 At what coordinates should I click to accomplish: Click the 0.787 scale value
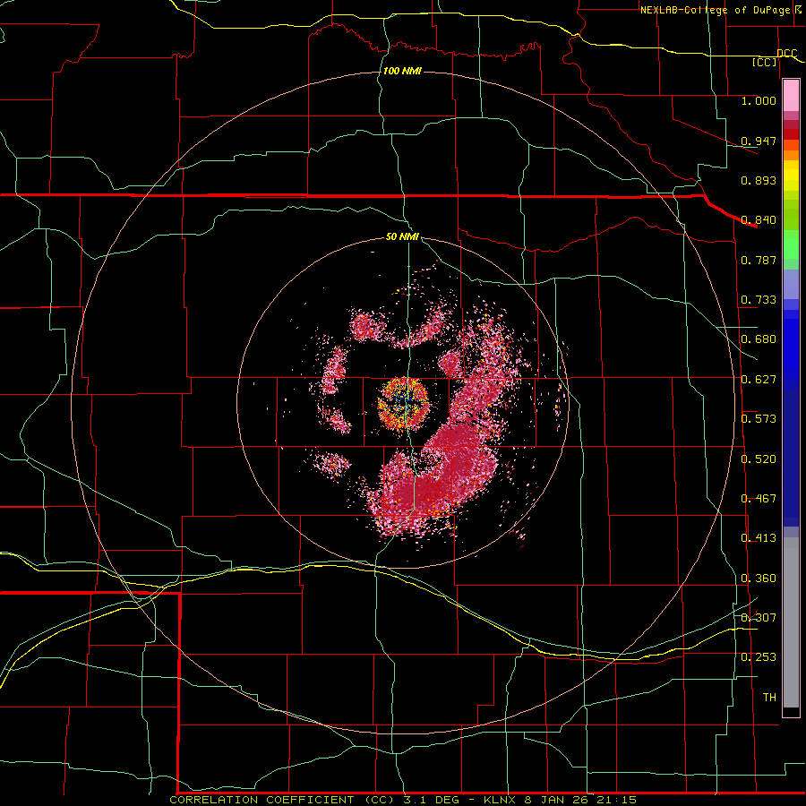point(759,260)
